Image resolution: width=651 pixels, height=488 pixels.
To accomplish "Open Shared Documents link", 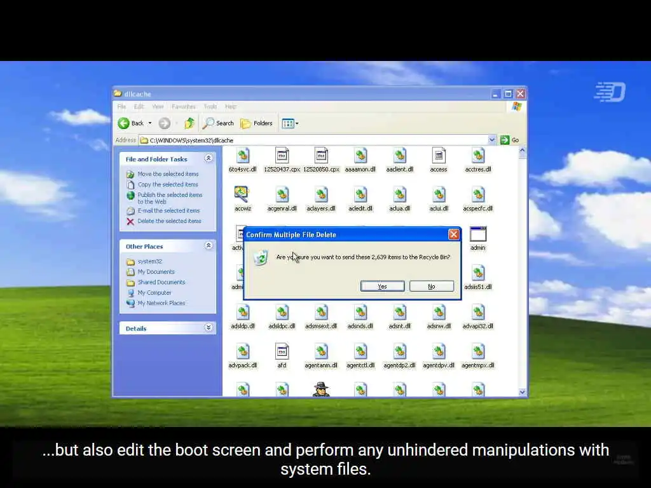I will coord(161,281).
